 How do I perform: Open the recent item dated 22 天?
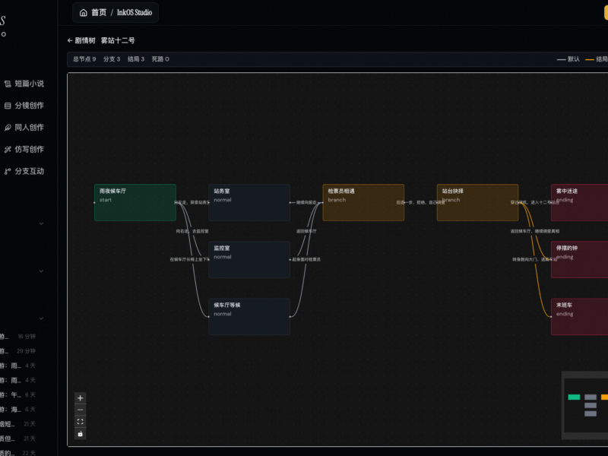click(18, 453)
